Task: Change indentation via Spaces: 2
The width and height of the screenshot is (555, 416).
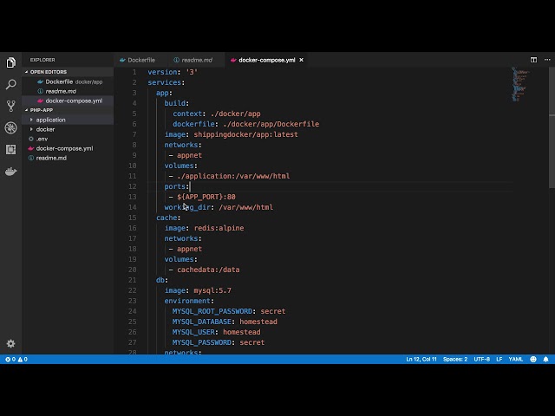Action: point(455,359)
